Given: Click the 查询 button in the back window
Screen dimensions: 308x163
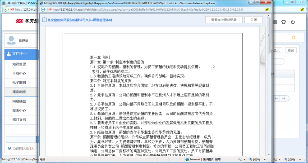Looking at the screenshot, I should [291, 50].
